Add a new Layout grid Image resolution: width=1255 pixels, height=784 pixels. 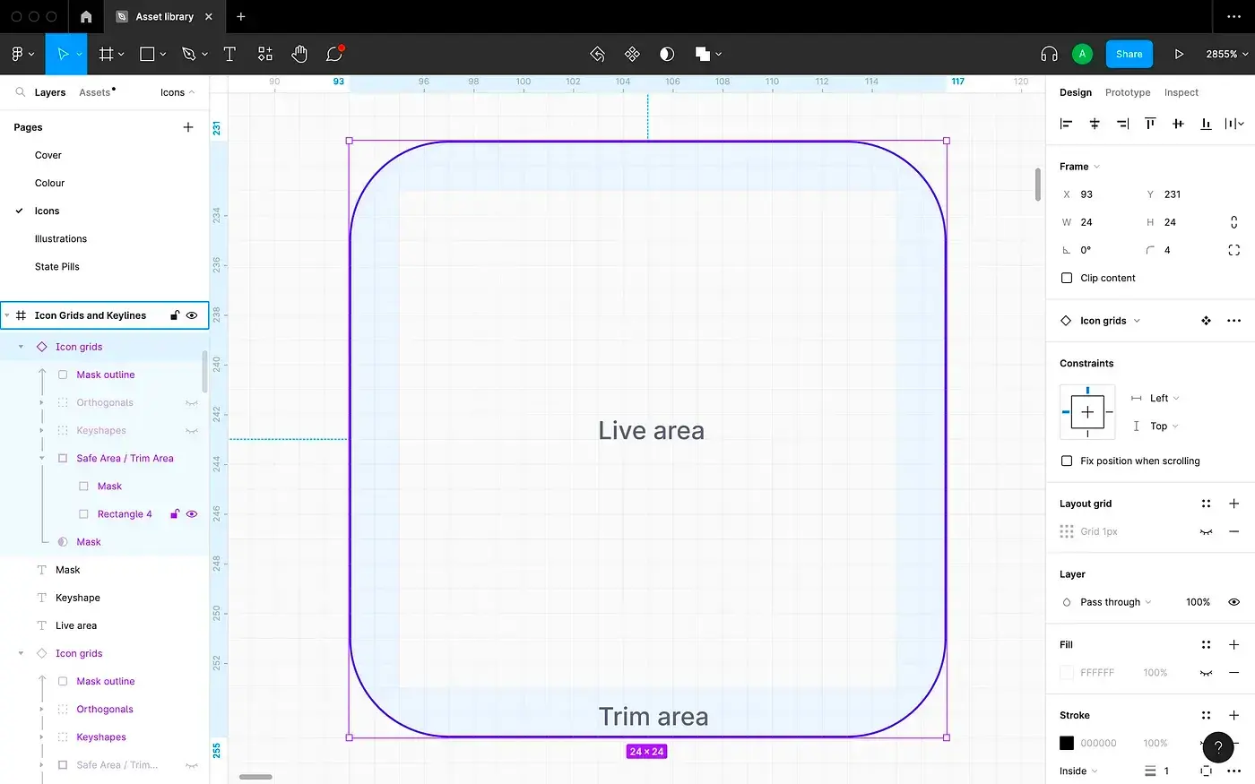(x=1233, y=504)
